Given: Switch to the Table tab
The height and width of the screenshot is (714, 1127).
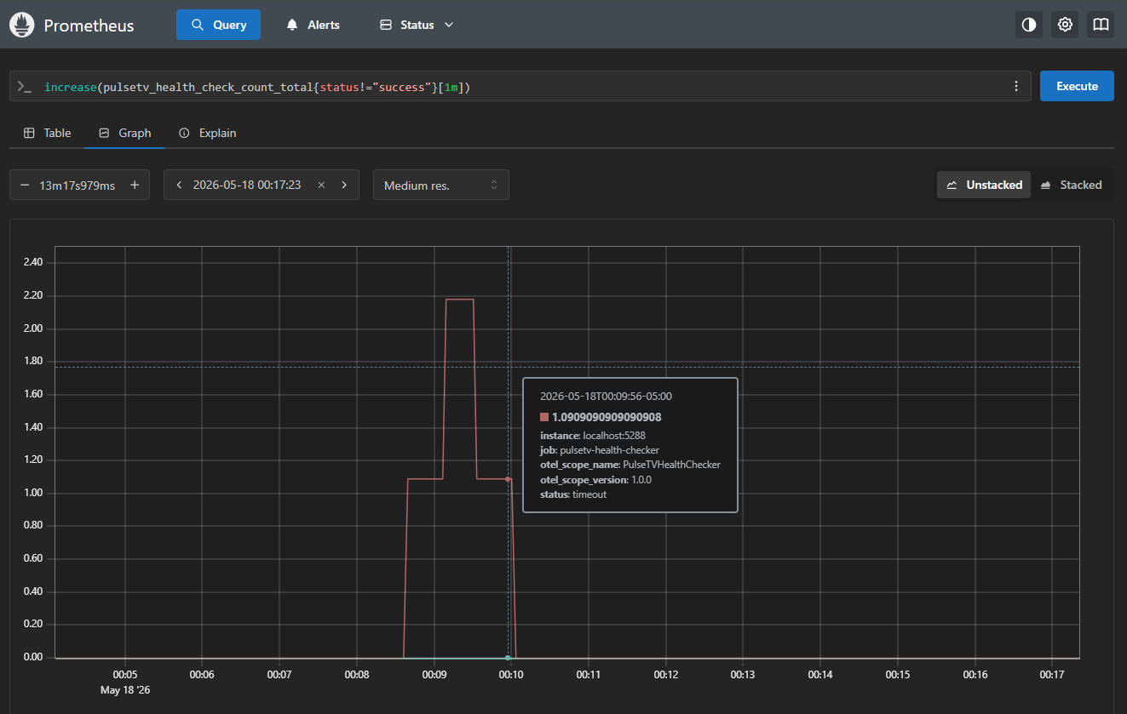Looking at the screenshot, I should [47, 133].
